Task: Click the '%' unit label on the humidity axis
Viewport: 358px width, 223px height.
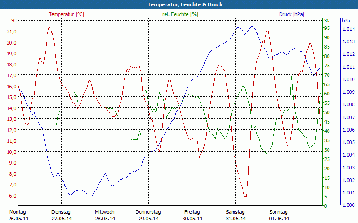Action: click(x=327, y=21)
